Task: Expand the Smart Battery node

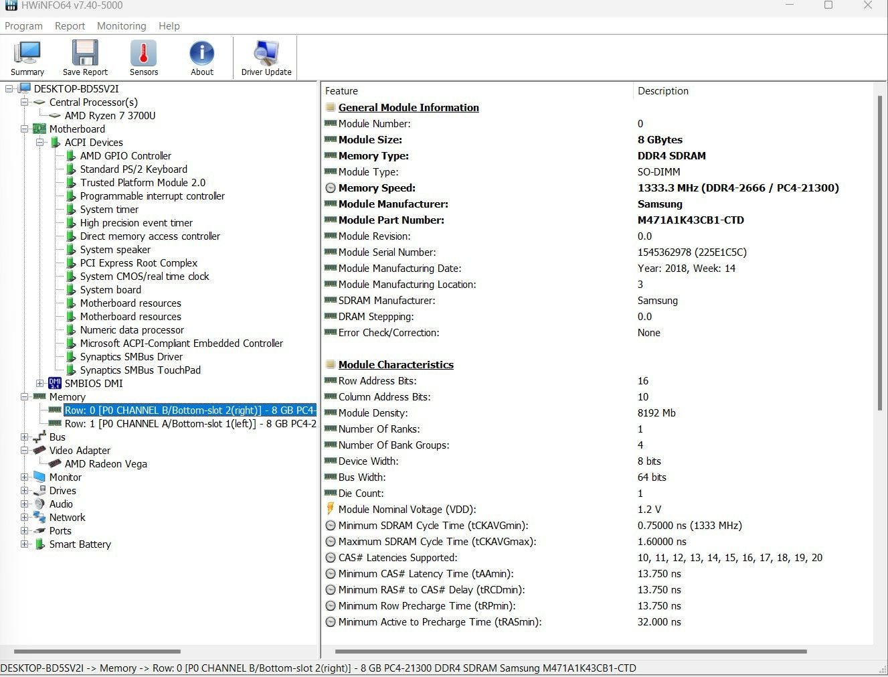Action: (25, 544)
